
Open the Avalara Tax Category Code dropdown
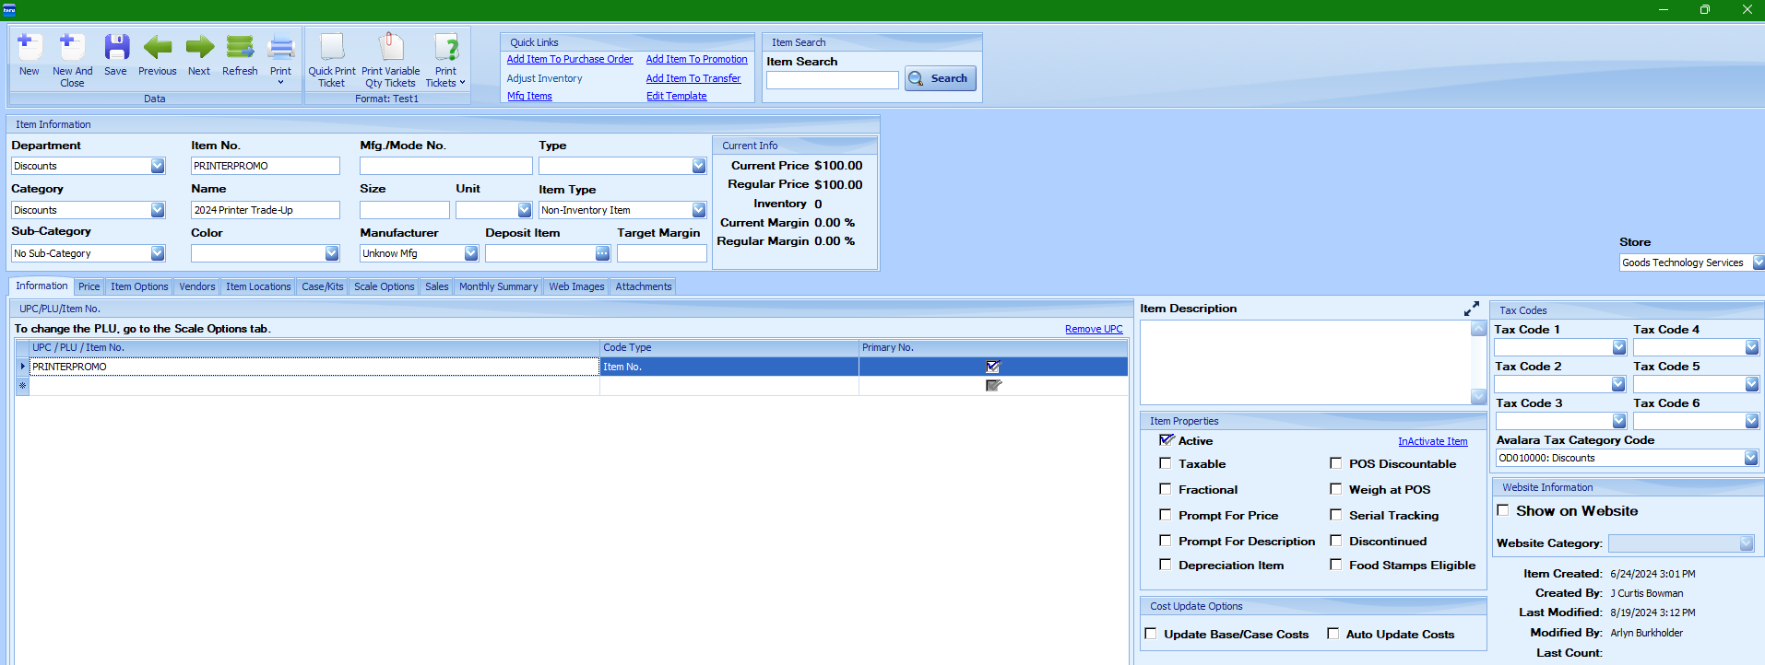pyautogui.click(x=1750, y=458)
